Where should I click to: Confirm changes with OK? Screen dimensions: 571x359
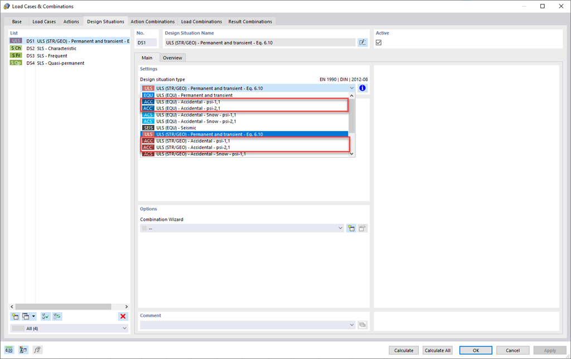pyautogui.click(x=476, y=350)
